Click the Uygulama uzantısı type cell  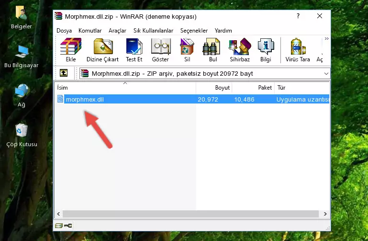[302, 100]
